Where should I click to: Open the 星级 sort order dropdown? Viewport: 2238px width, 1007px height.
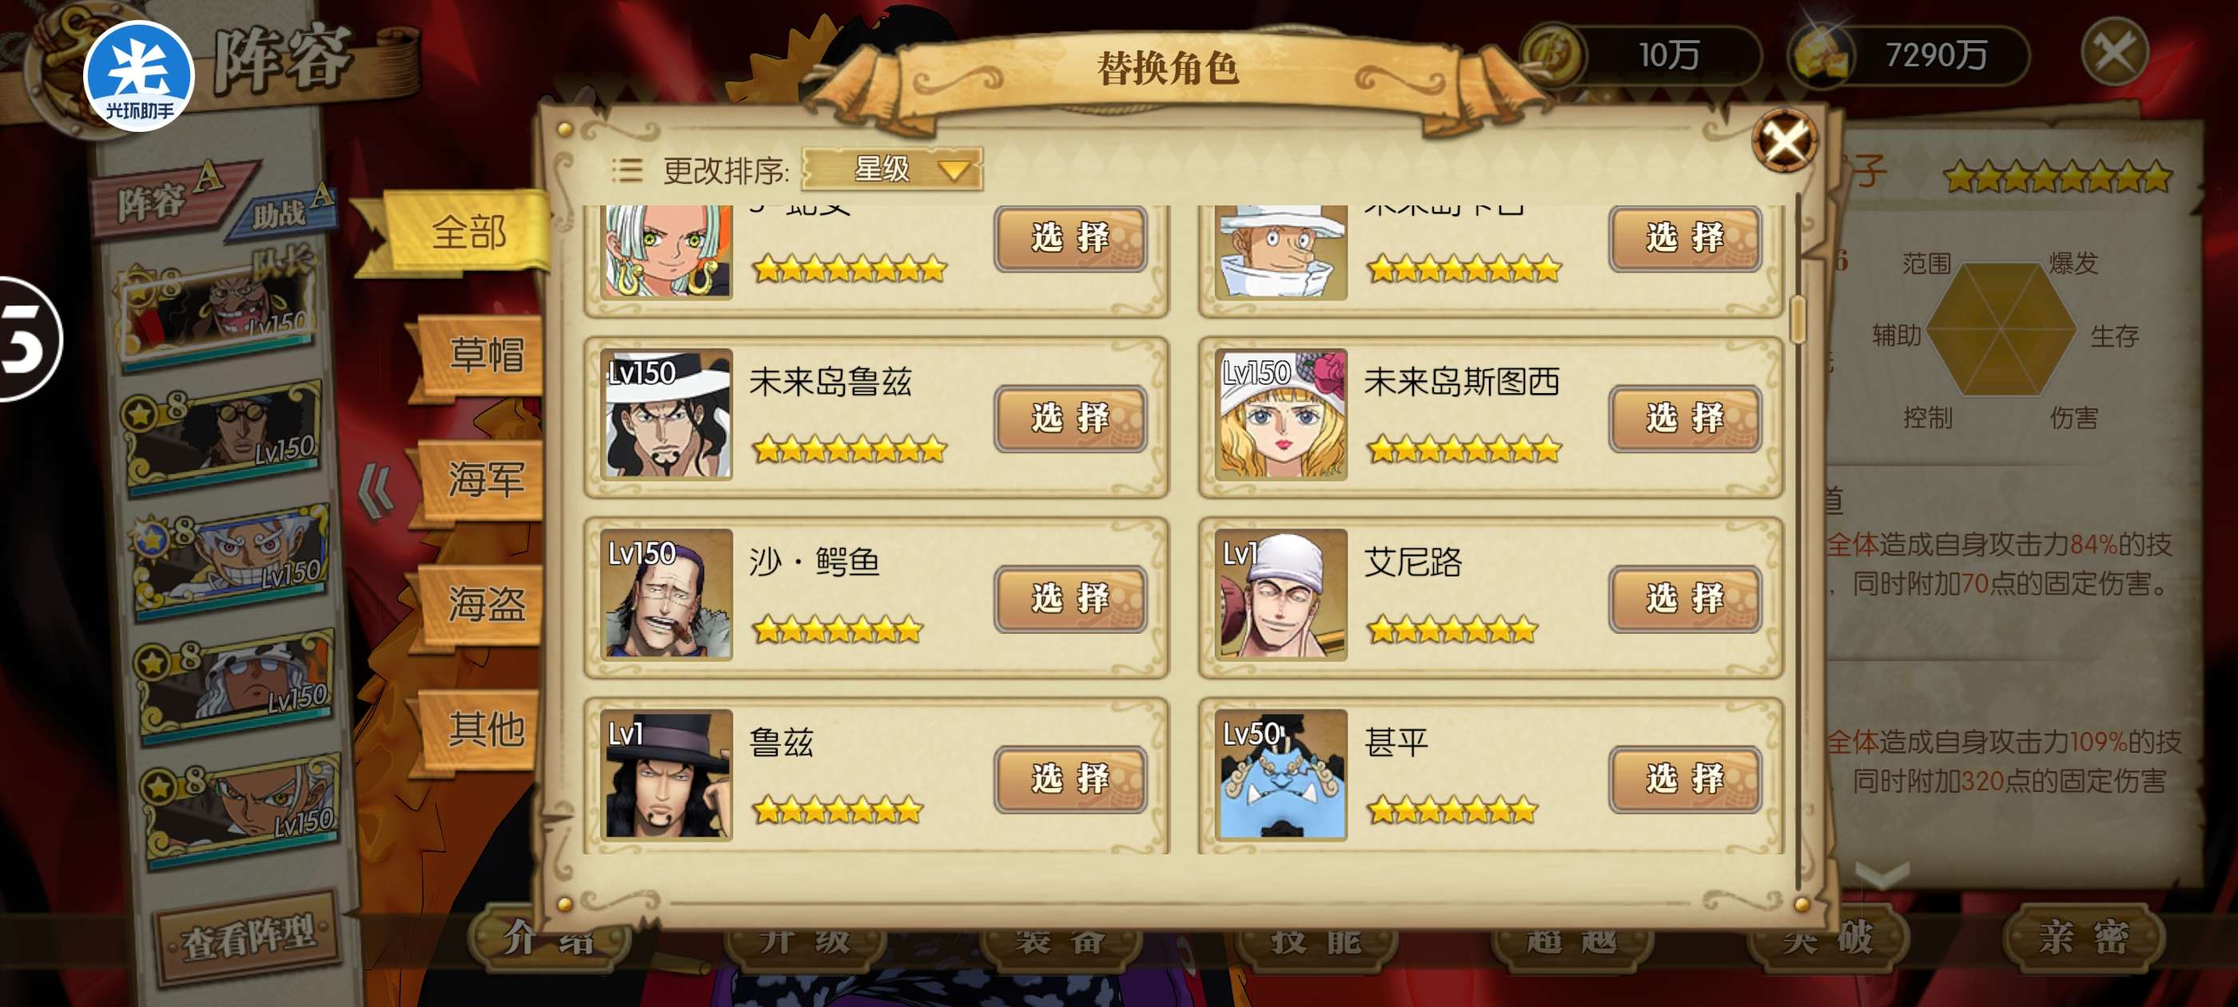point(891,169)
